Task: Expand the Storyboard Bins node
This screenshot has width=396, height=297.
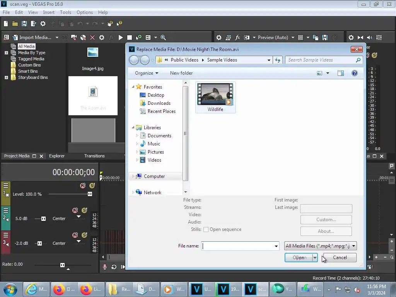Action: click(6, 77)
